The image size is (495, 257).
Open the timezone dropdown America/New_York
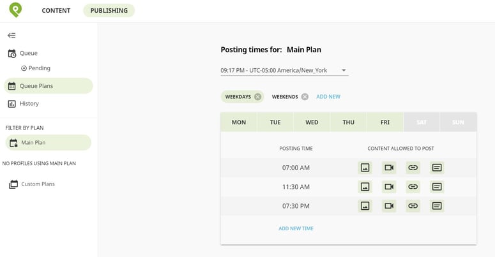pyautogui.click(x=284, y=70)
